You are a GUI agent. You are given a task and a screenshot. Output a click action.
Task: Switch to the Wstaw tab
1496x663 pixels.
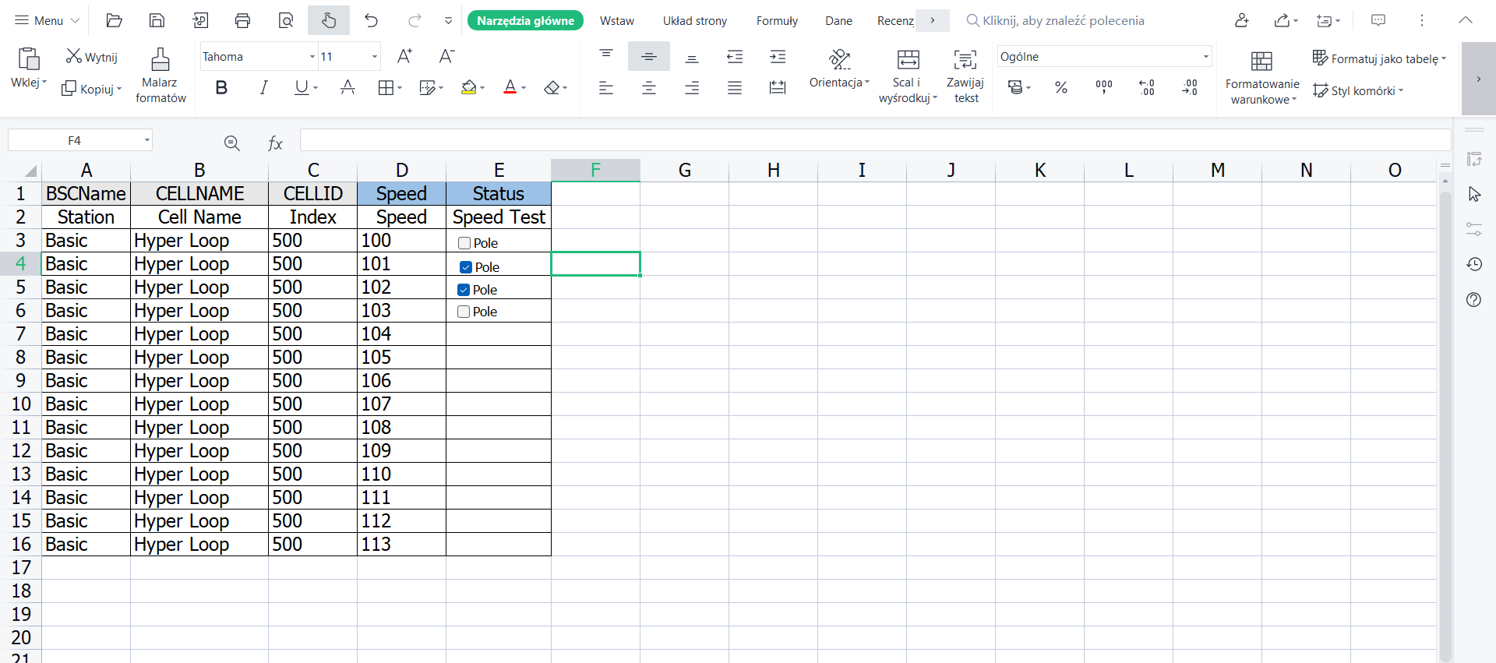tap(617, 21)
